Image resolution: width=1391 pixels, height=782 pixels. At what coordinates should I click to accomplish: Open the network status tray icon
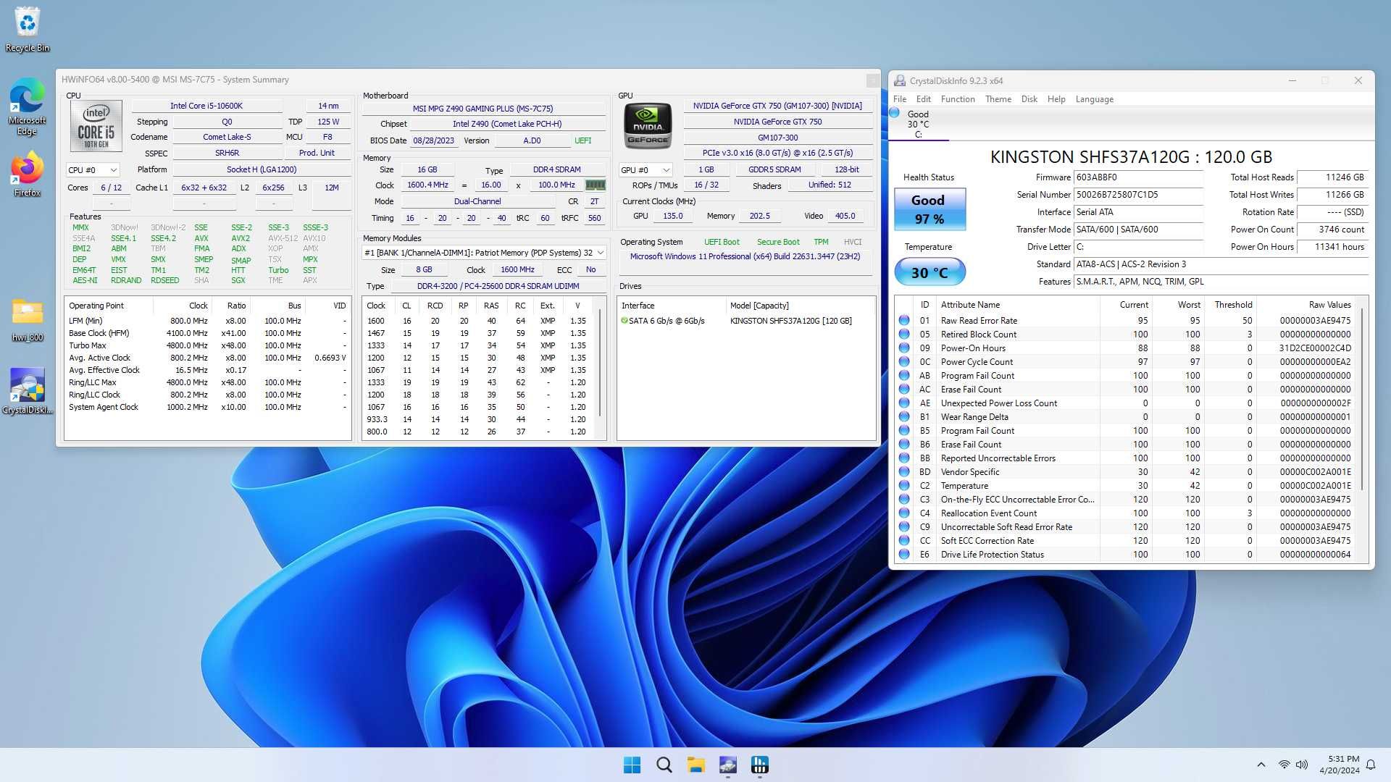[x=1284, y=765]
